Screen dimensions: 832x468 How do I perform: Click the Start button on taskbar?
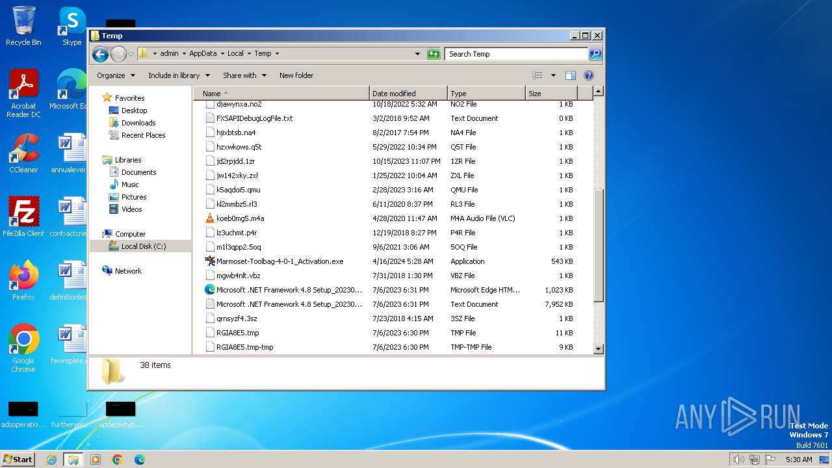[18, 459]
